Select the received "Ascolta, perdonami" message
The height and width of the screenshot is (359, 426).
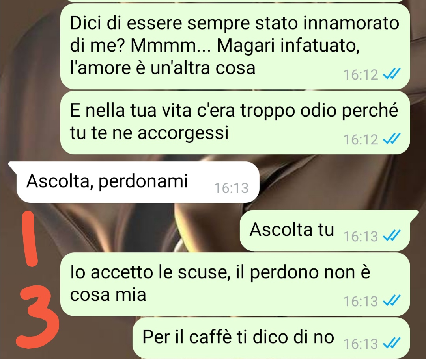(134, 182)
